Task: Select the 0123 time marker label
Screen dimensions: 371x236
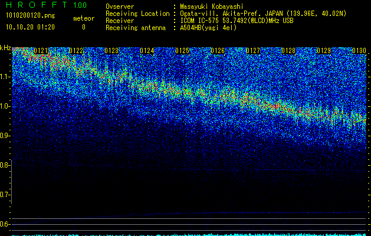Action: click(x=111, y=51)
